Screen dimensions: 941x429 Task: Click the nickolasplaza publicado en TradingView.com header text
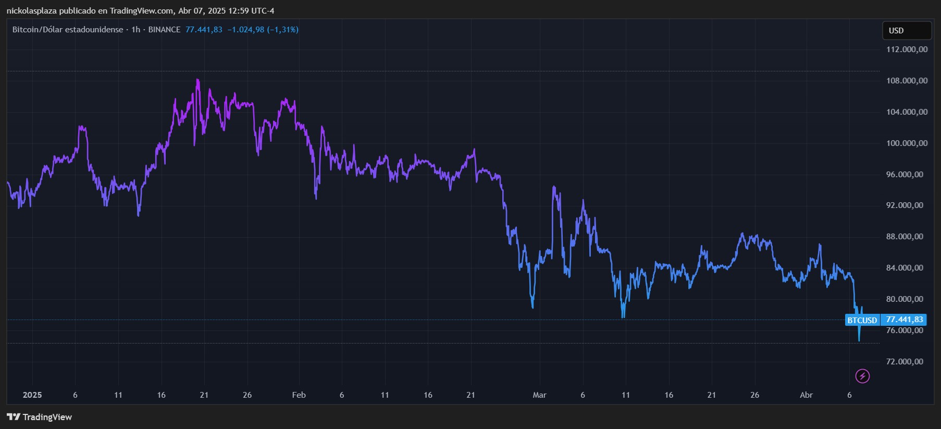[90, 10]
